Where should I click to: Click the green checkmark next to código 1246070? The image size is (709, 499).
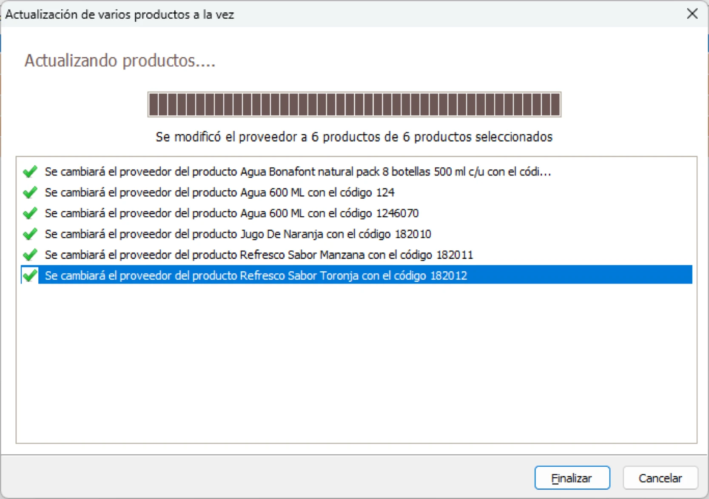pos(30,213)
